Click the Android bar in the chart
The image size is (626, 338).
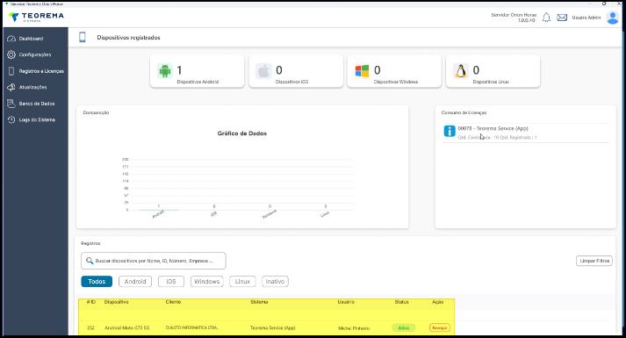point(159,210)
